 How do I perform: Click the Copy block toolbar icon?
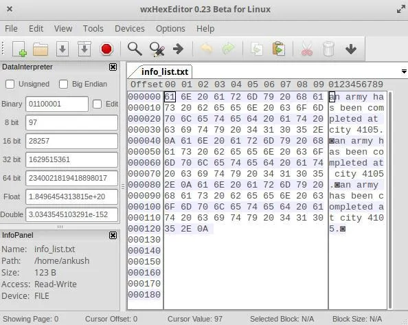pos(257,49)
